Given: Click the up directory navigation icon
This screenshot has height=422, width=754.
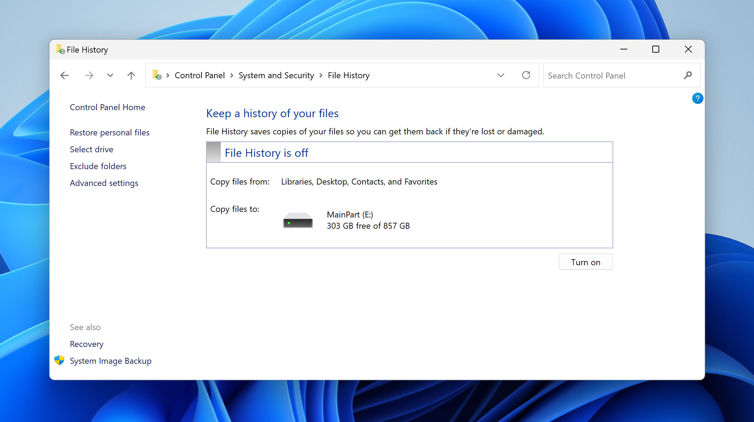Looking at the screenshot, I should [131, 75].
